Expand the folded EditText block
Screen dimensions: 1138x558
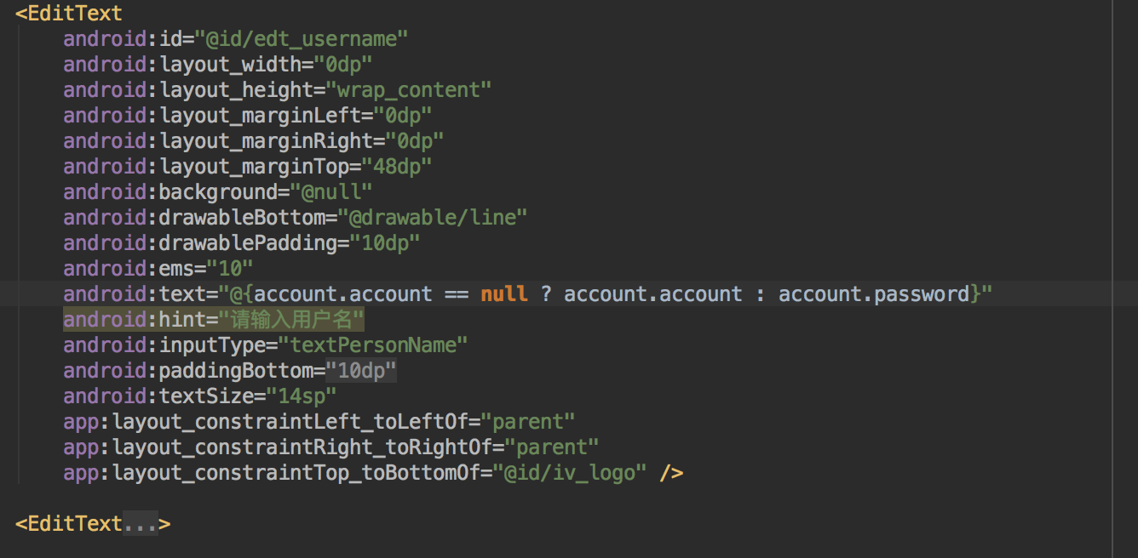(x=141, y=524)
